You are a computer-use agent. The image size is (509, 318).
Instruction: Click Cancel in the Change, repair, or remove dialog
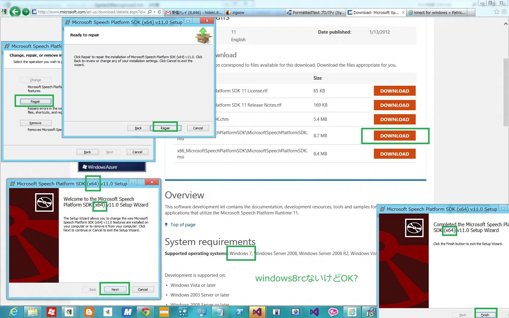[137, 152]
